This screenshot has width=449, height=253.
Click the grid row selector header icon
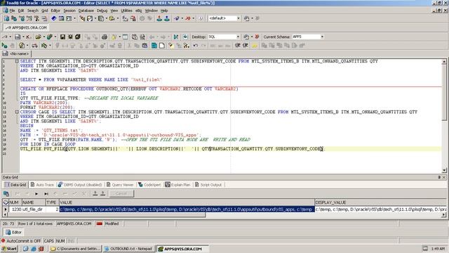[x=6, y=202]
